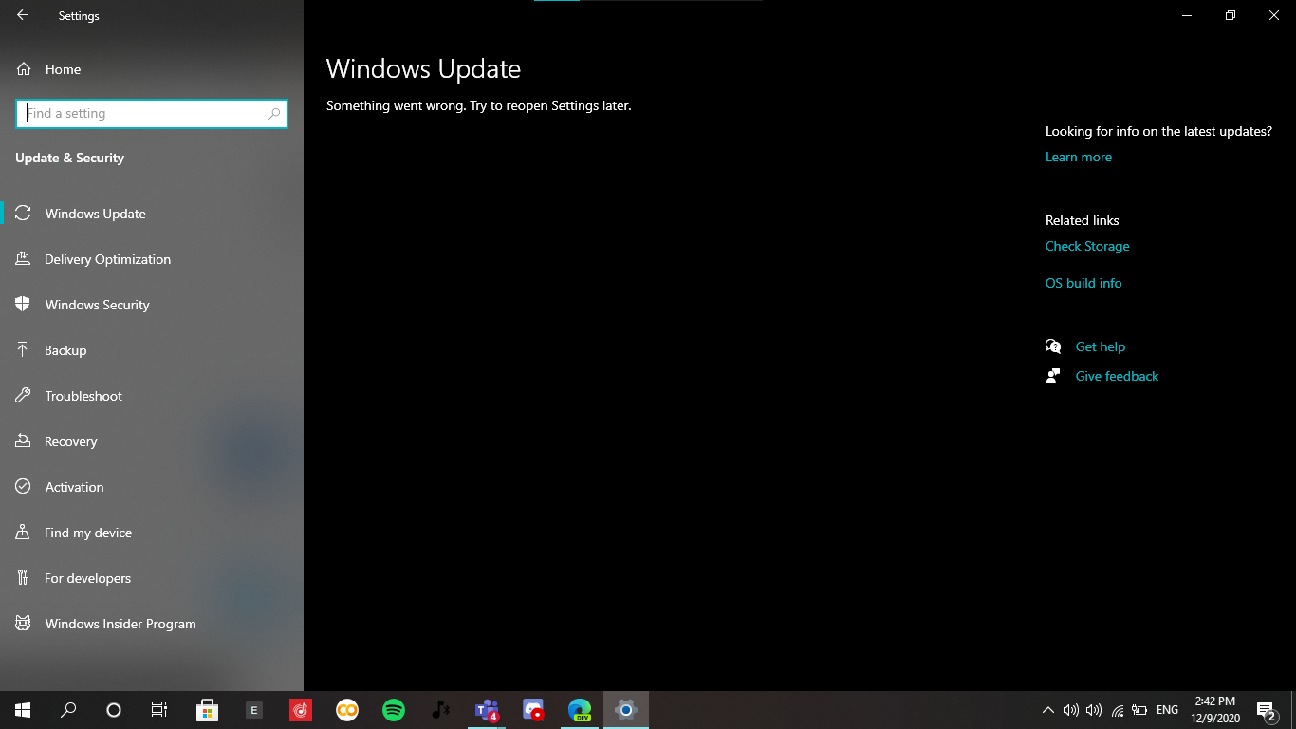Click the active Settings gear on the taskbar
Image resolution: width=1296 pixels, height=729 pixels.
pos(626,710)
